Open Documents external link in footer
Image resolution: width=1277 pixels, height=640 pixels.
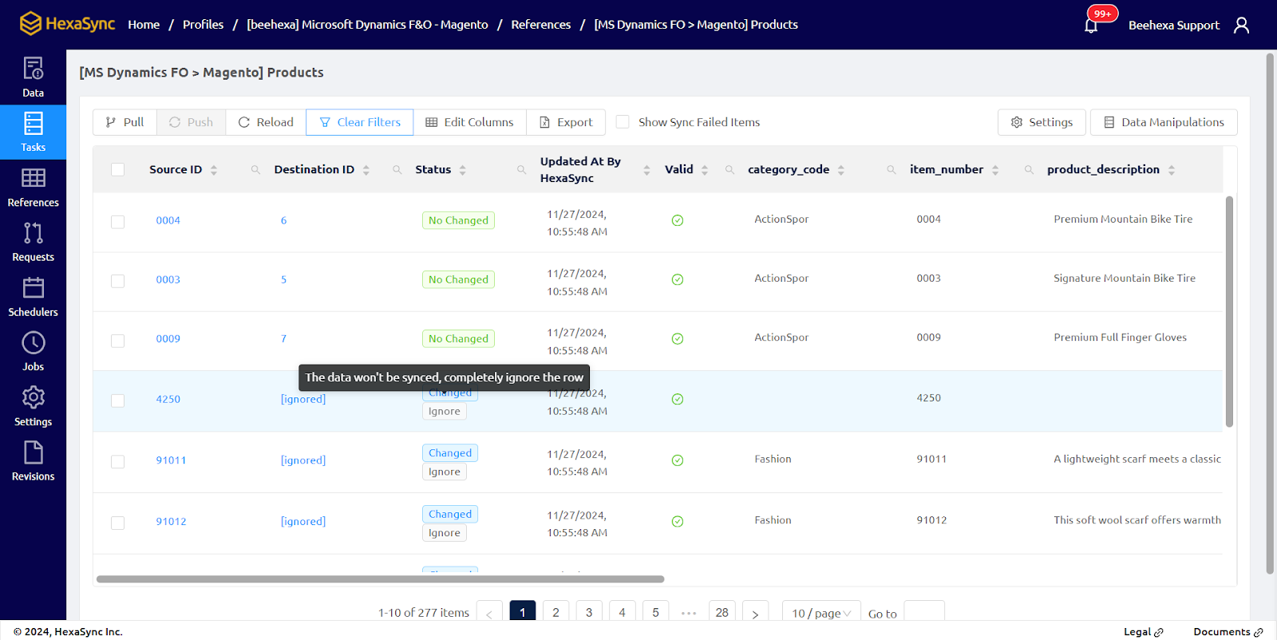[1228, 632]
